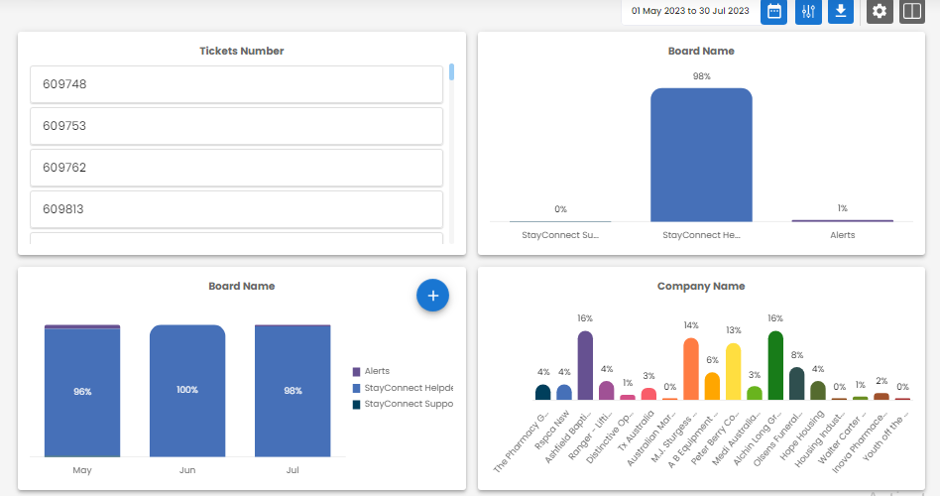The height and width of the screenshot is (496, 940).
Task: Select ticket number 609748
Action: [x=236, y=84]
